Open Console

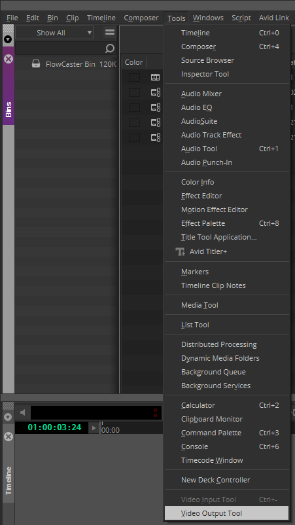click(227, 446)
